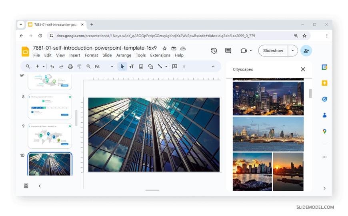
Task: Open the Insert menu
Action: [74, 55]
